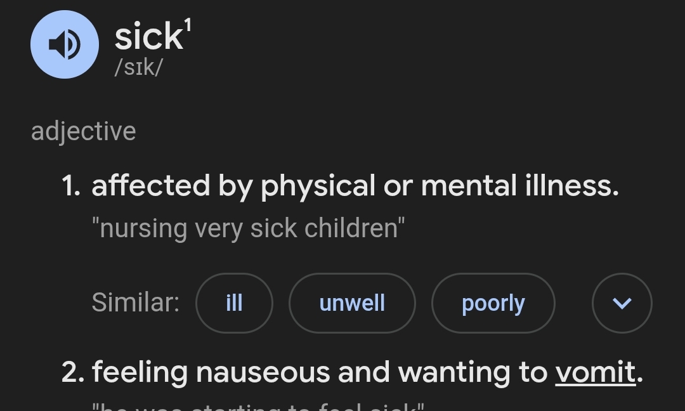Play the pronunciation audio for sick

pyautogui.click(x=65, y=44)
